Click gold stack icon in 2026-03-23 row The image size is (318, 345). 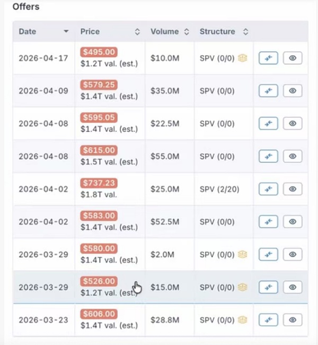pos(243,320)
